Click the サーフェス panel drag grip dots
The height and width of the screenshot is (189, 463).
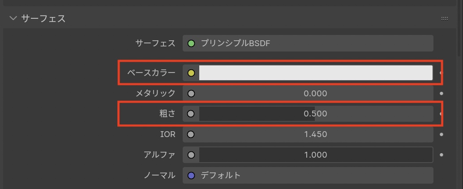point(444,18)
